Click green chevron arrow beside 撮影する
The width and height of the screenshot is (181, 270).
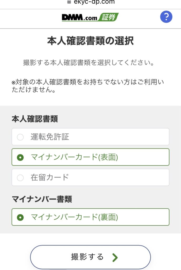(115, 257)
